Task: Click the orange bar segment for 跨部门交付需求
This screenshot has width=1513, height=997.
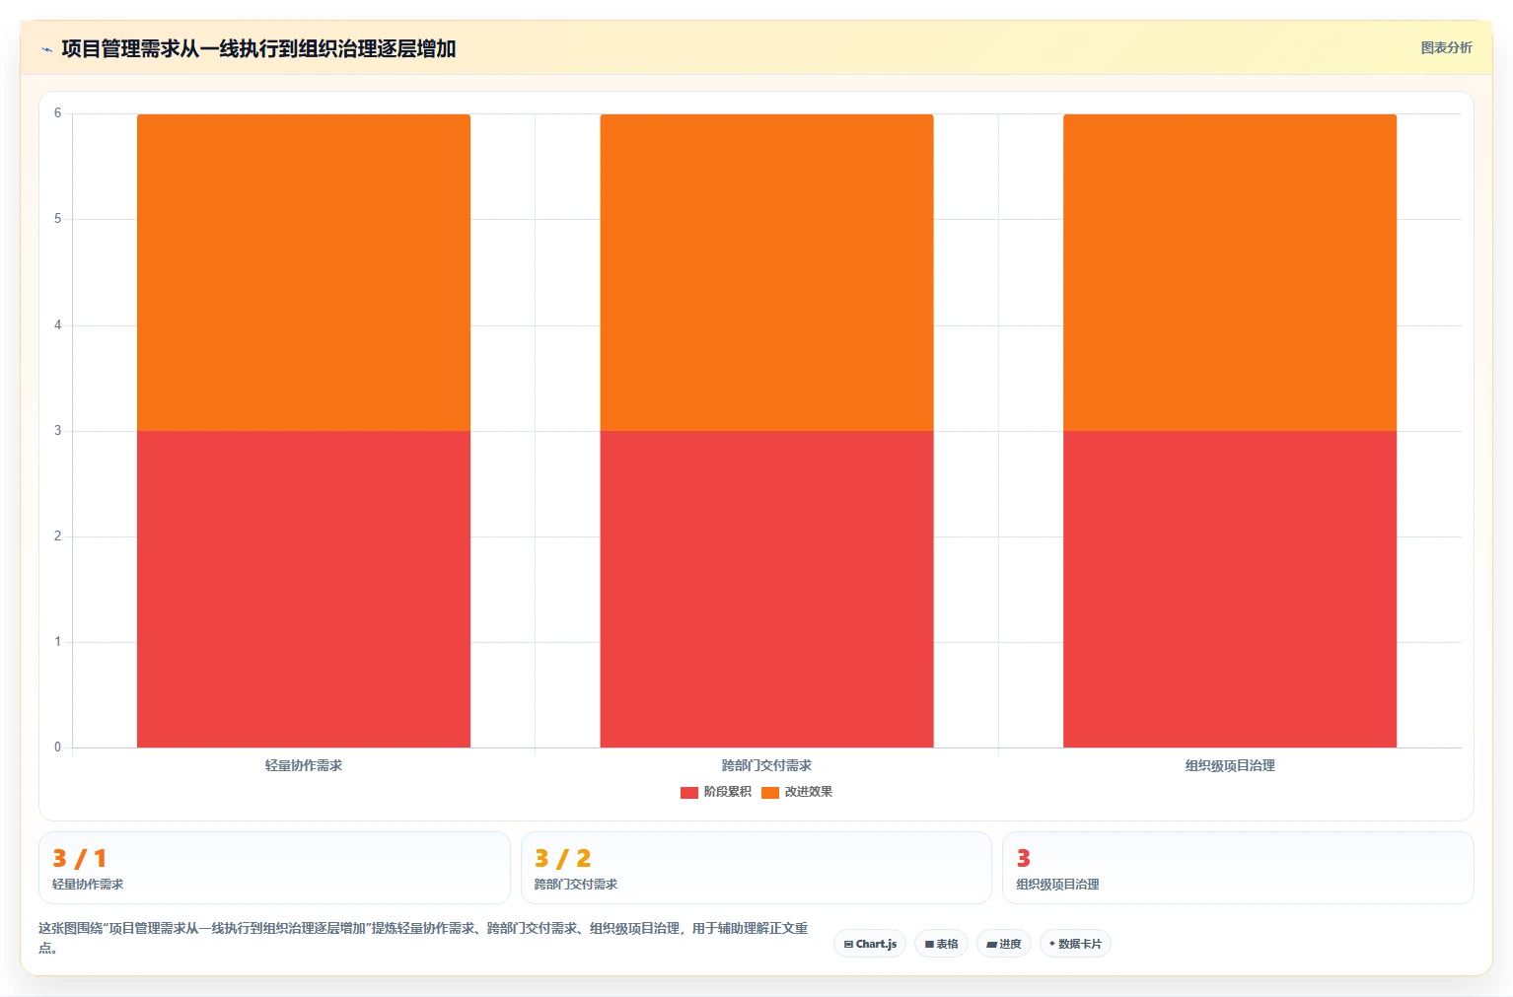Action: click(x=766, y=272)
